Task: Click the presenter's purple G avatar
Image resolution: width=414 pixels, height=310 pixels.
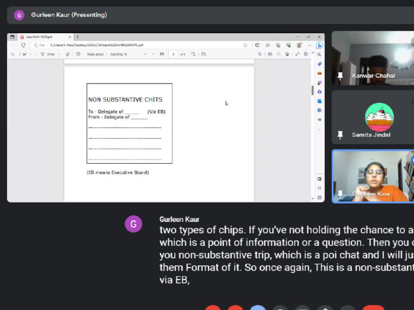Action: [x=19, y=15]
